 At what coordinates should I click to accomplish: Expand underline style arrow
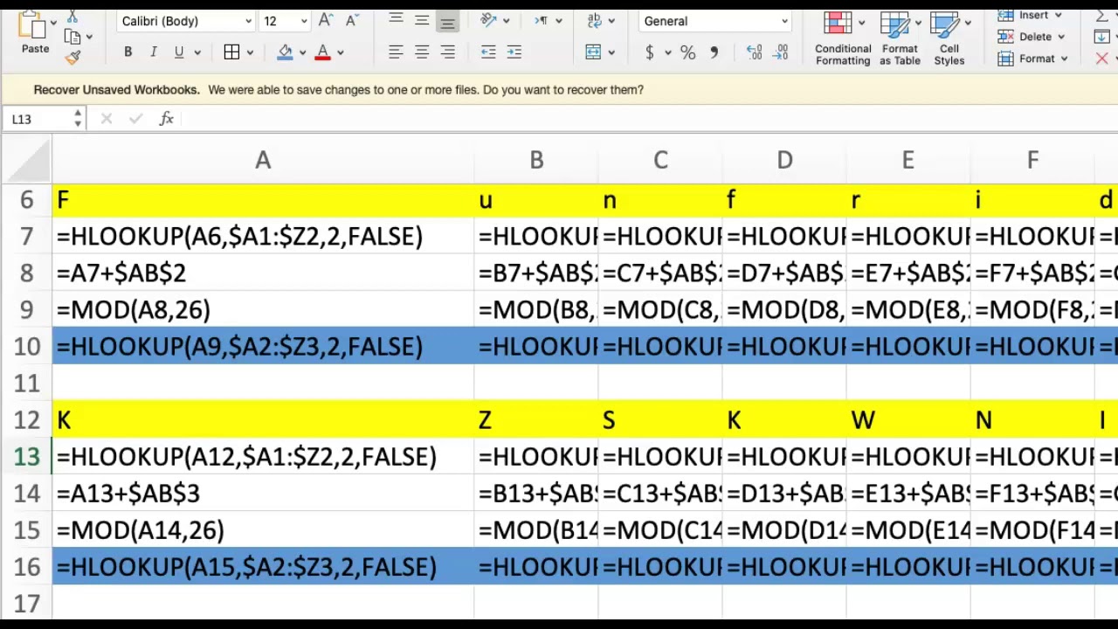click(x=197, y=53)
